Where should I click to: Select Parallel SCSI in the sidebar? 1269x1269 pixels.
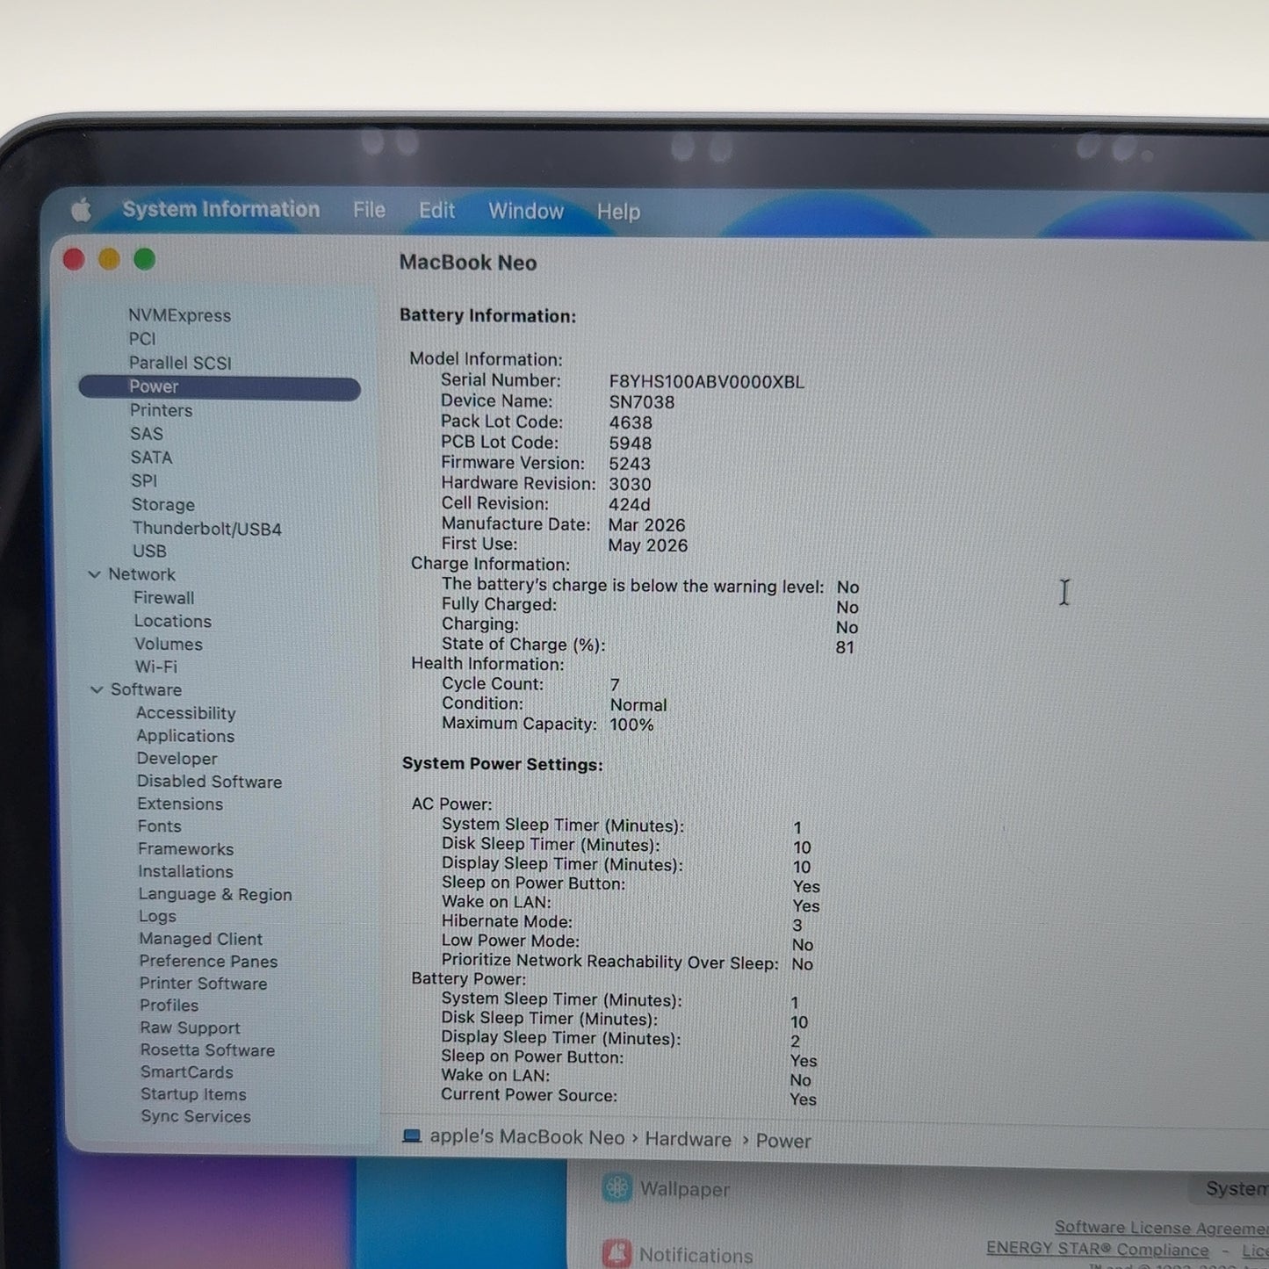pyautogui.click(x=180, y=363)
